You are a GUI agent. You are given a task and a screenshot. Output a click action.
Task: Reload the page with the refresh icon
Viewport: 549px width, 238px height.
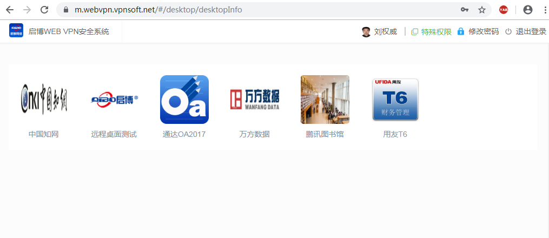44,10
